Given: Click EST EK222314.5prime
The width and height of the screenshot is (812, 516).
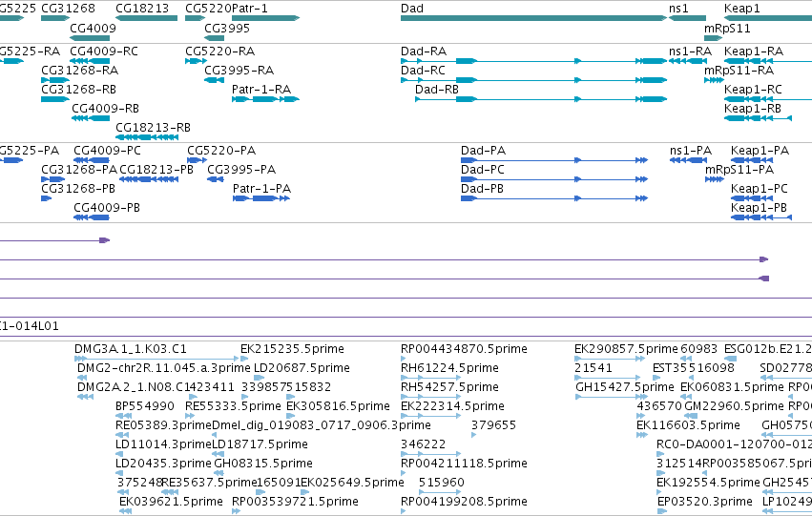Looking at the screenshot, I should (x=431, y=416).
